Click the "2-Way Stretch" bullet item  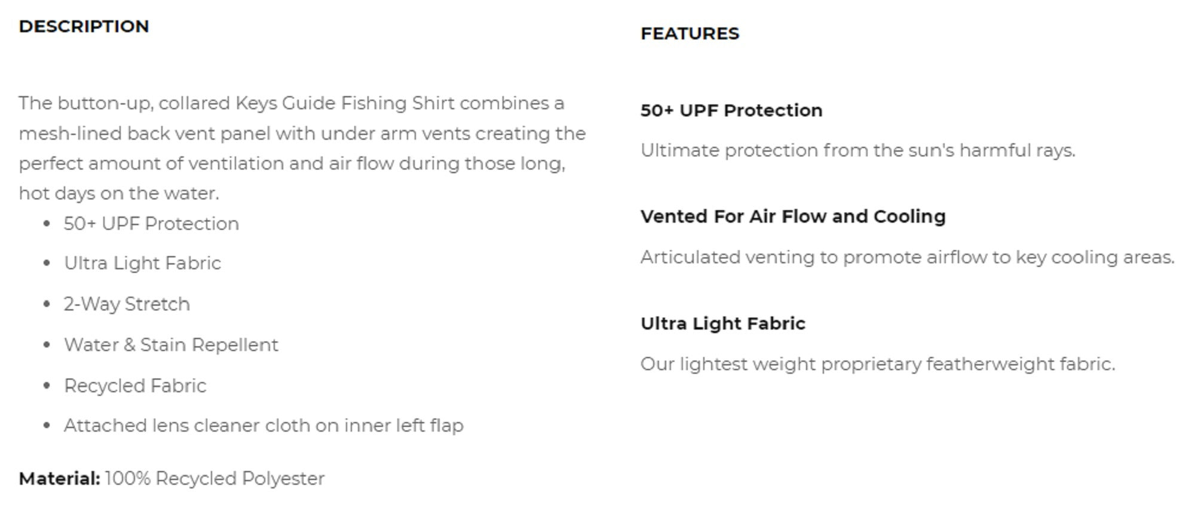(x=127, y=304)
